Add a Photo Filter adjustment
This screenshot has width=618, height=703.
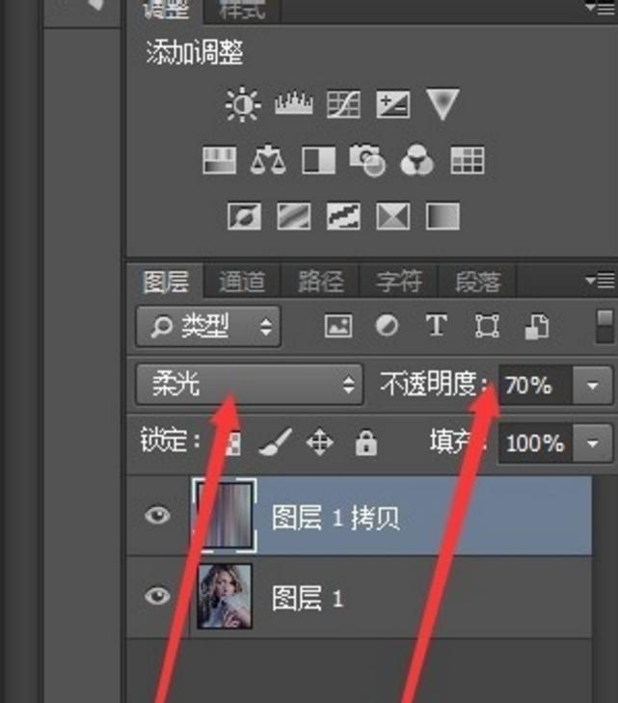[x=367, y=160]
